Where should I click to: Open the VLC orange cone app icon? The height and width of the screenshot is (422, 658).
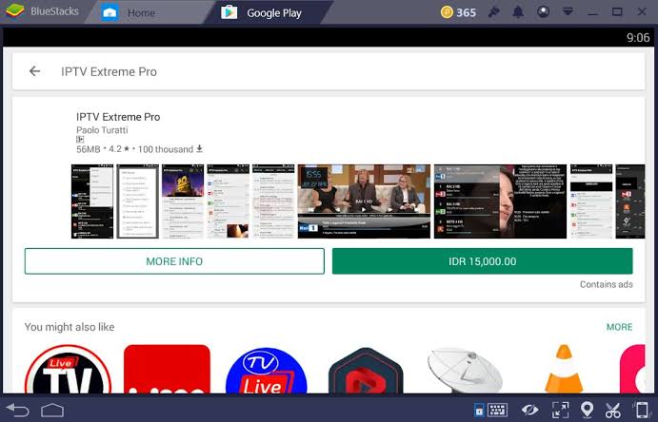coord(564,369)
